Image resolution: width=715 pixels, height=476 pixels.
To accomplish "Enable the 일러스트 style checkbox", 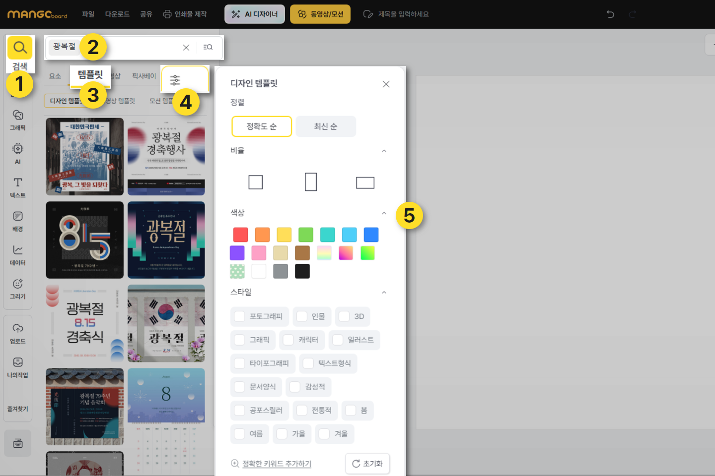I will pyautogui.click(x=338, y=340).
